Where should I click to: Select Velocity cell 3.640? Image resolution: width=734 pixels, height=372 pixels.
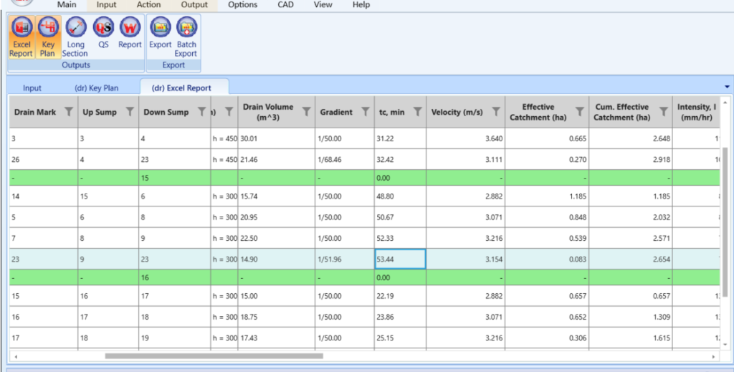(x=465, y=138)
